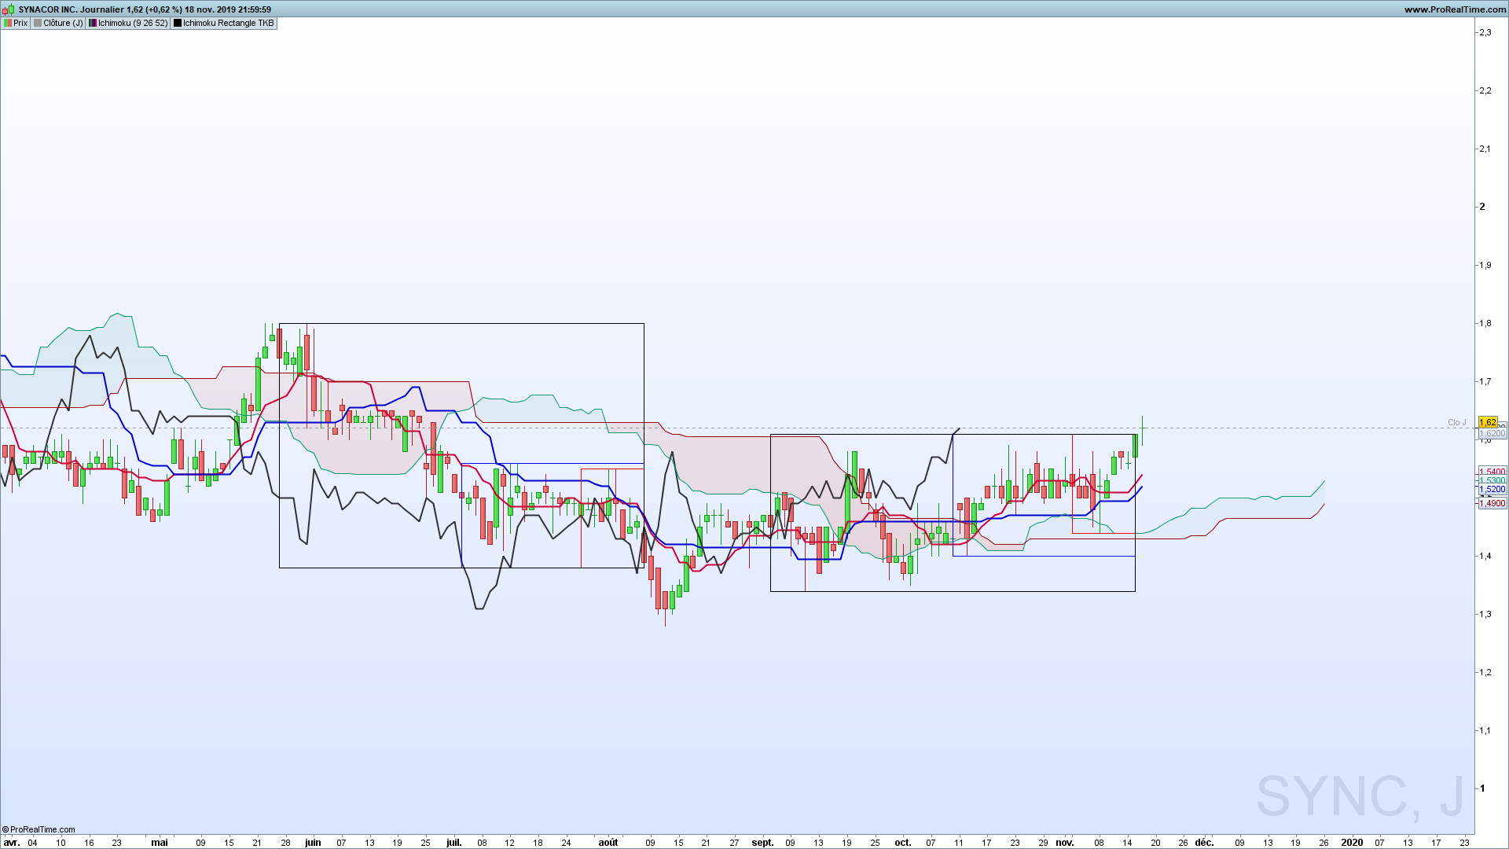Click the 1,4 price scale label
The image size is (1509, 849).
point(1485,556)
